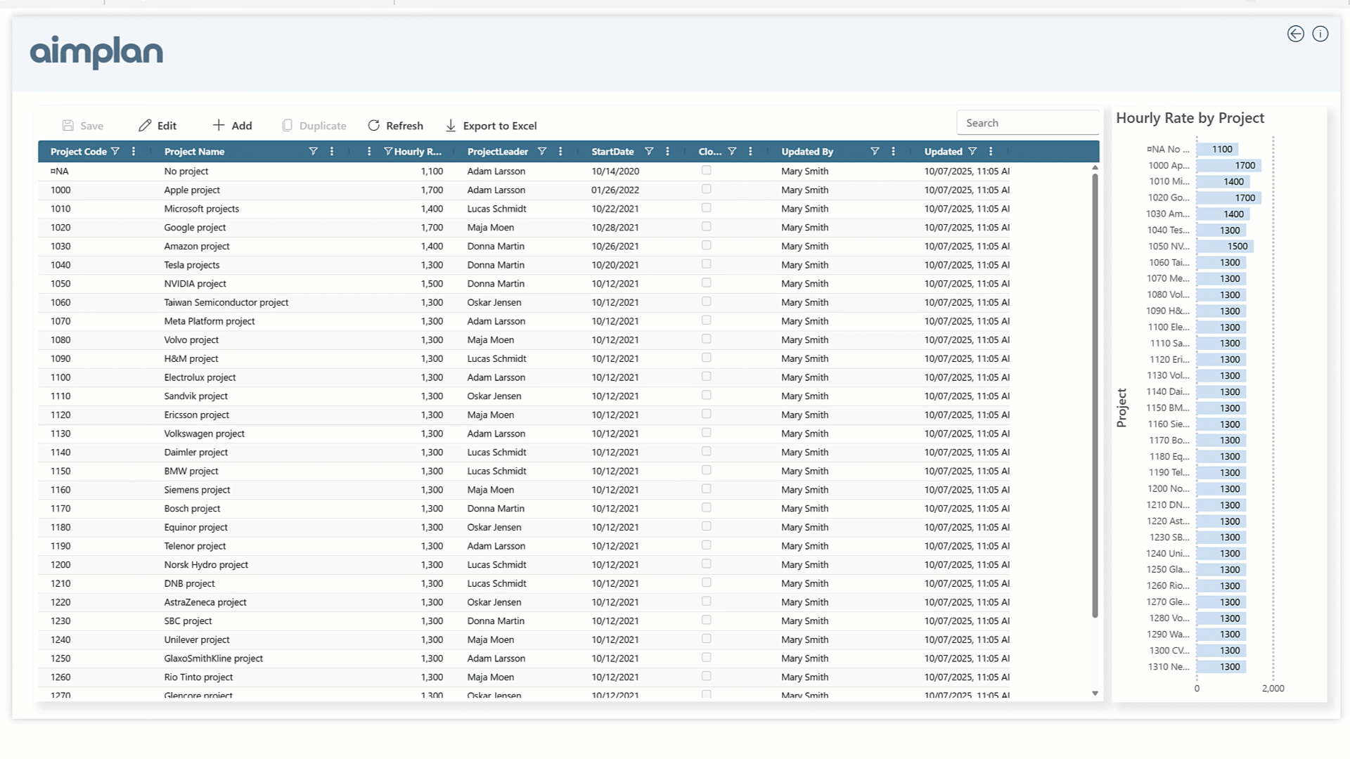Sort by Hourly Rate column header
Image resolution: width=1350 pixels, height=759 pixels.
click(x=418, y=151)
